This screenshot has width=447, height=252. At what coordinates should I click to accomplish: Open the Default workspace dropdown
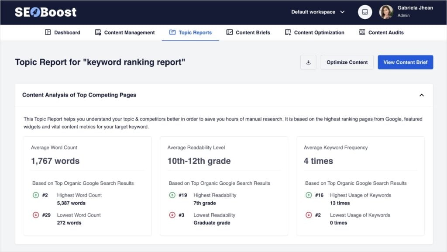(318, 12)
